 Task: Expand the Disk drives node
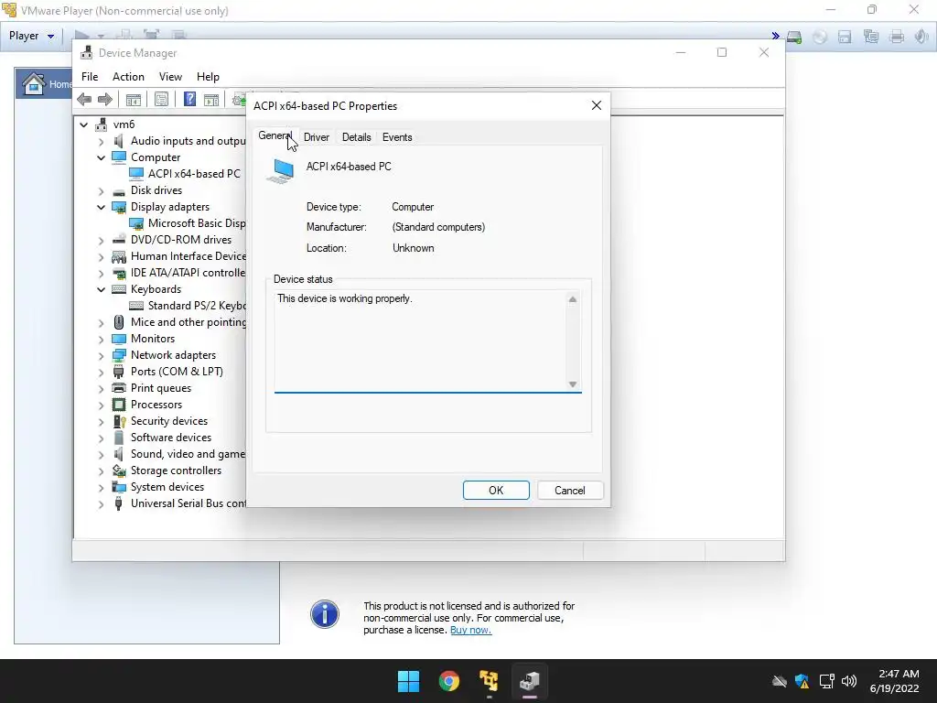101,191
